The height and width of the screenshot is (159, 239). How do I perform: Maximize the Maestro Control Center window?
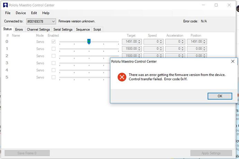[216, 5]
